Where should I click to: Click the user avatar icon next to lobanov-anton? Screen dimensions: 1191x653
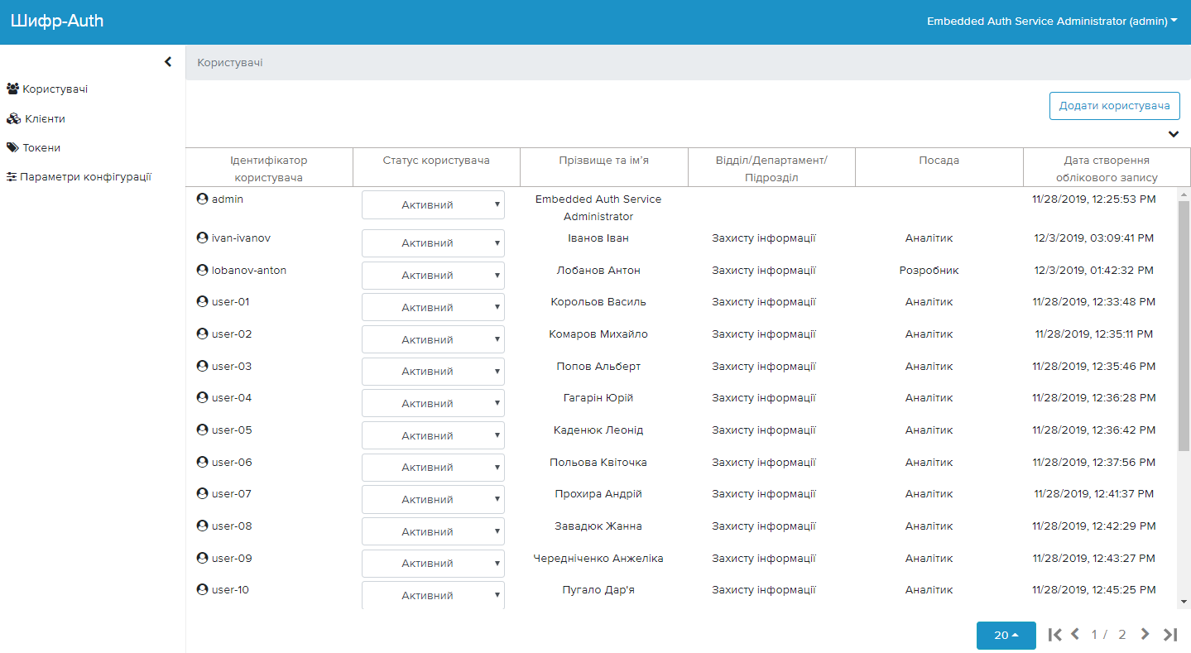(202, 270)
